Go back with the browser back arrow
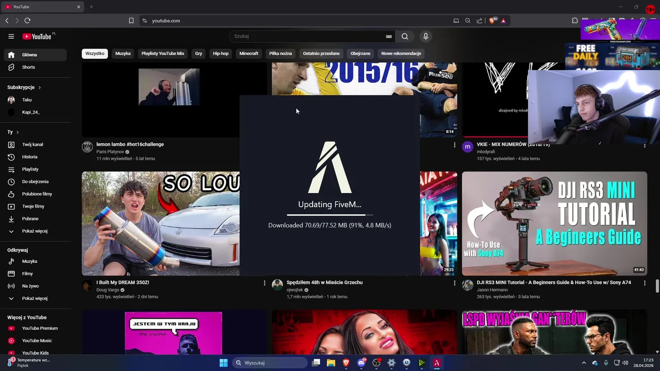This screenshot has width=660, height=371. click(x=7, y=21)
